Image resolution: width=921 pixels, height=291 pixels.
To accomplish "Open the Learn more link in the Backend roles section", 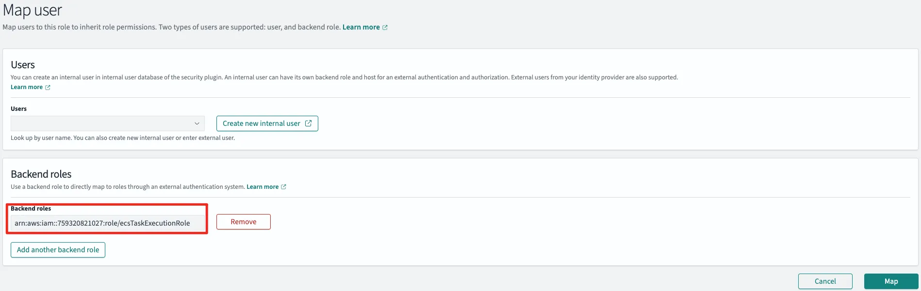I will tap(263, 187).
